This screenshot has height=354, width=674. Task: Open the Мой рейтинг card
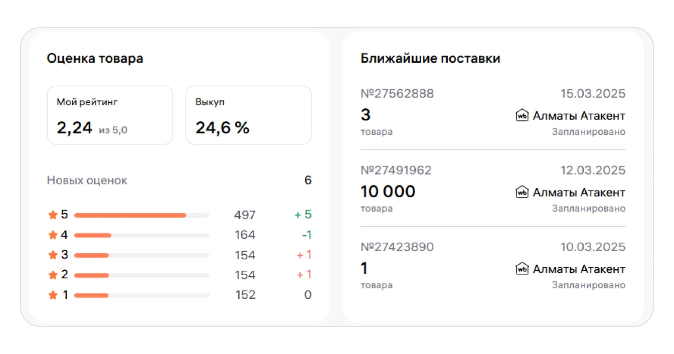(110, 115)
